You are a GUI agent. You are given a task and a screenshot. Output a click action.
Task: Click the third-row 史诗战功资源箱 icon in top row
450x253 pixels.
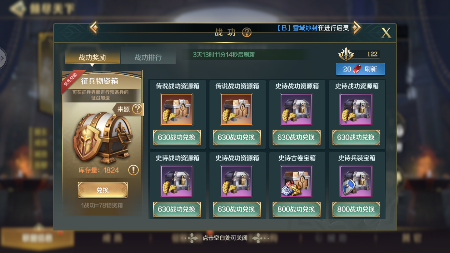click(x=296, y=109)
